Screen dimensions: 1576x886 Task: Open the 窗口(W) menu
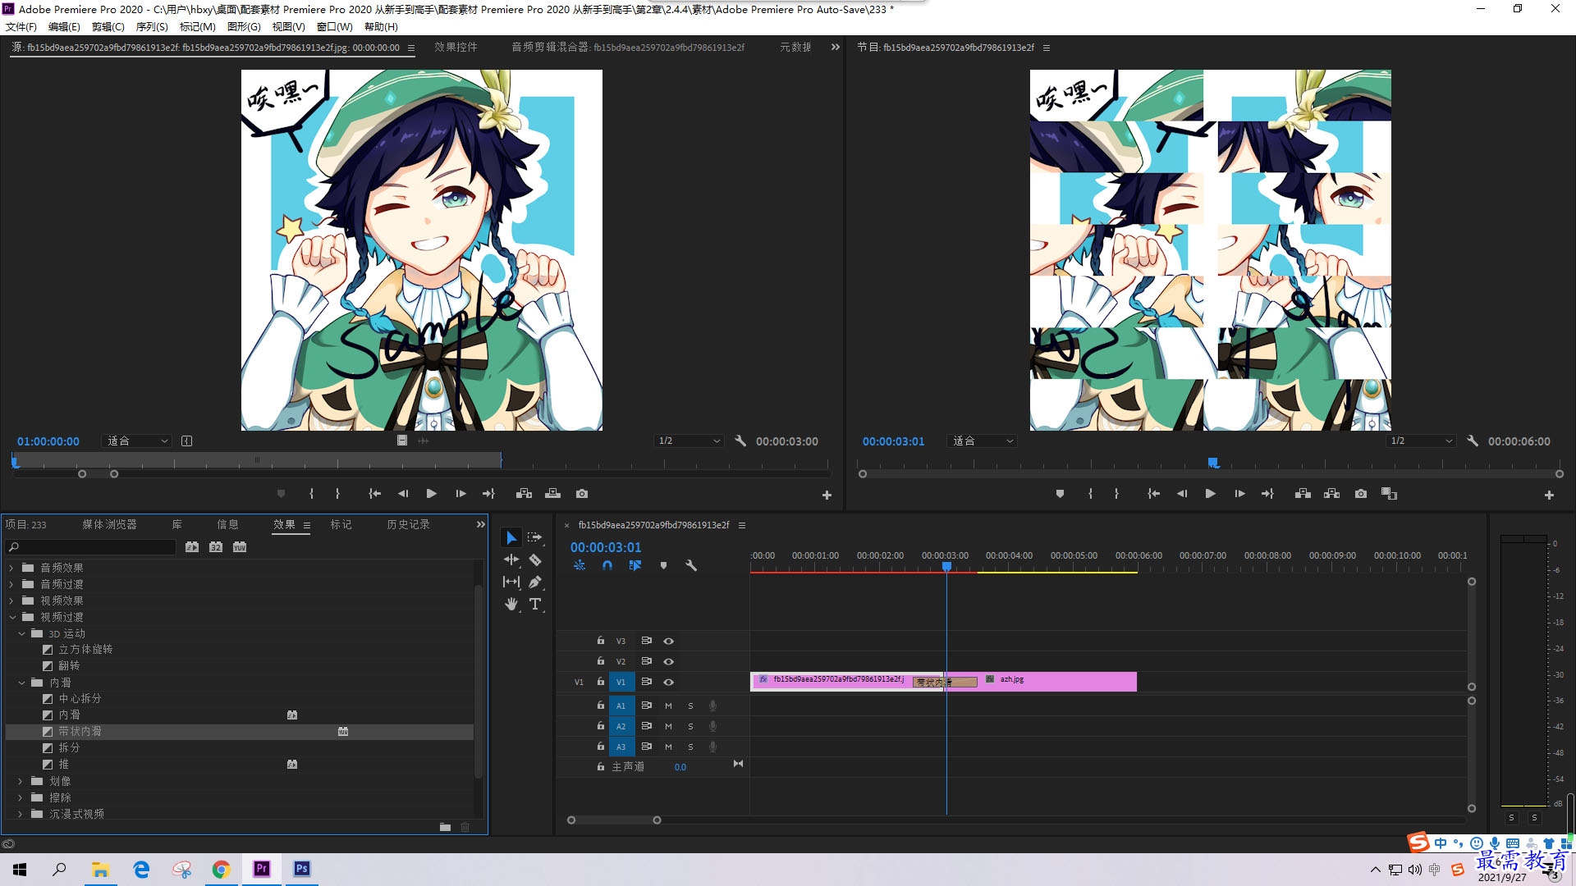(335, 26)
